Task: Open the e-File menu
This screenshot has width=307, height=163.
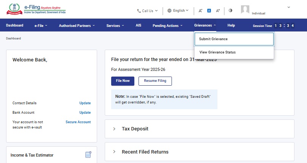Action: pyautogui.click(x=41, y=26)
